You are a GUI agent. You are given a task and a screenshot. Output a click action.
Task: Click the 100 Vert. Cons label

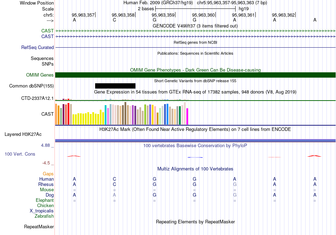[20, 154]
